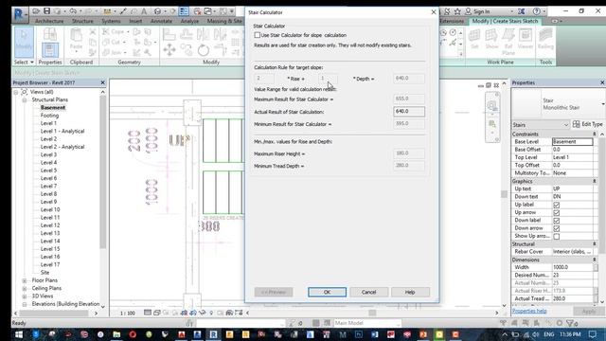Click the Base Level value field
Screen dimensions: 606x341
[x=572, y=142]
